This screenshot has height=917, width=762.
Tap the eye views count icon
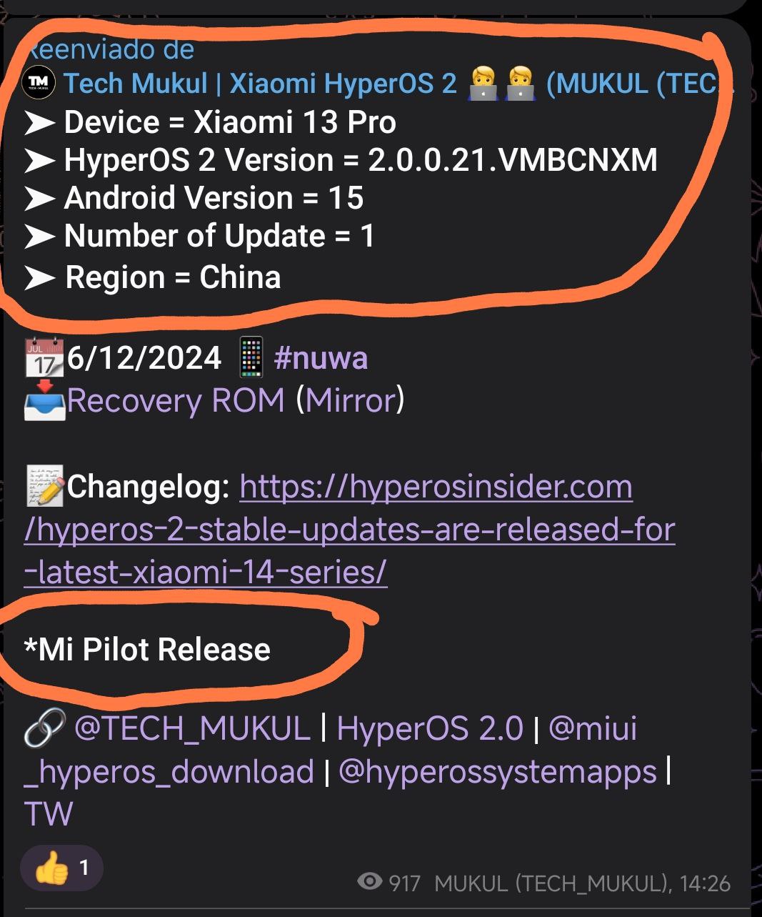pos(369,882)
